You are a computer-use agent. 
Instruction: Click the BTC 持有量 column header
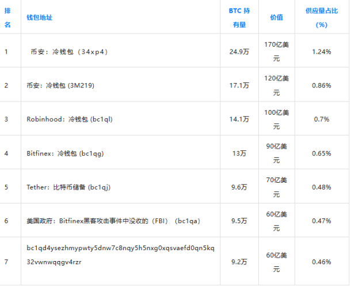239,17
